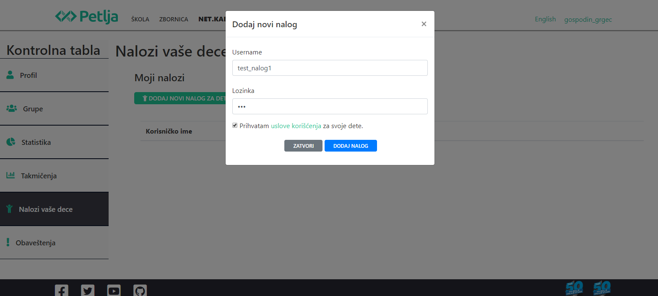The width and height of the screenshot is (658, 296).
Task: Open the Twitter icon in footer
Action: pyautogui.click(x=88, y=290)
